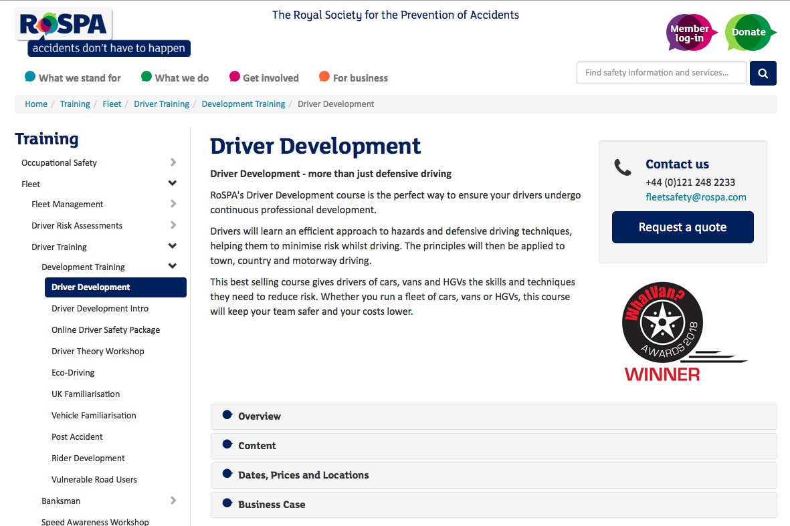Collapse the Fleet section chevron
This screenshot has height=526, width=790.
pyautogui.click(x=173, y=183)
